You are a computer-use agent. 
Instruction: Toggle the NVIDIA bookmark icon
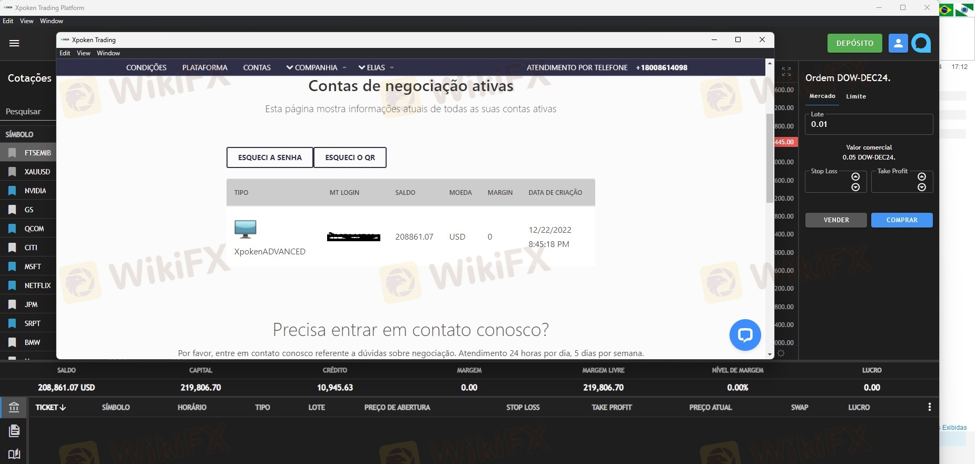12,191
